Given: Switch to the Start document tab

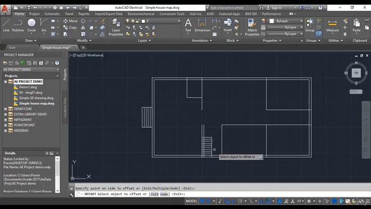Looking at the screenshot, I should [12, 48].
